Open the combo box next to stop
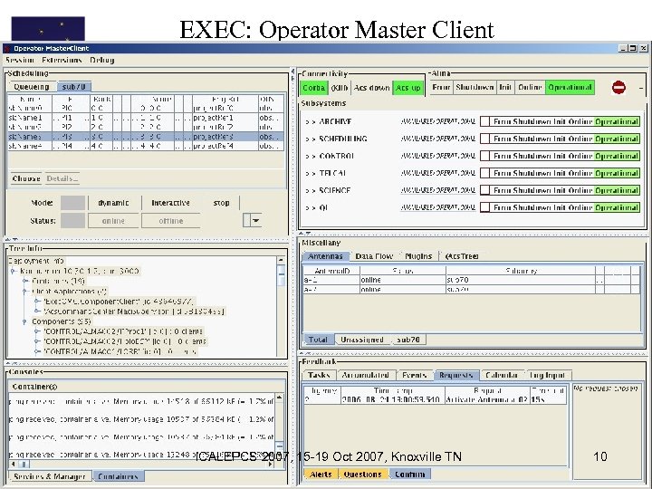Screen dimensions: 652x489 [253, 220]
